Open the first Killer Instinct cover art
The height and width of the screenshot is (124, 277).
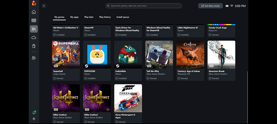(66, 98)
